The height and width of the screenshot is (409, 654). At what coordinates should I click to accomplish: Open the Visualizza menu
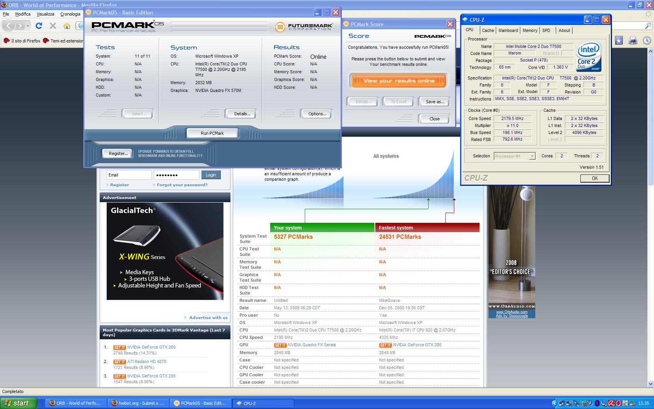(x=45, y=14)
